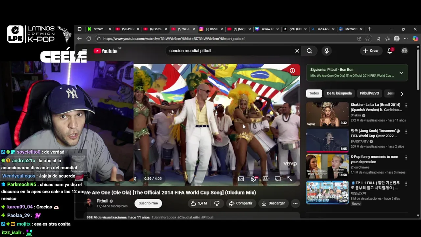Select the PitbullVEVO filter chip
This screenshot has height=237, width=421.
pyautogui.click(x=369, y=93)
